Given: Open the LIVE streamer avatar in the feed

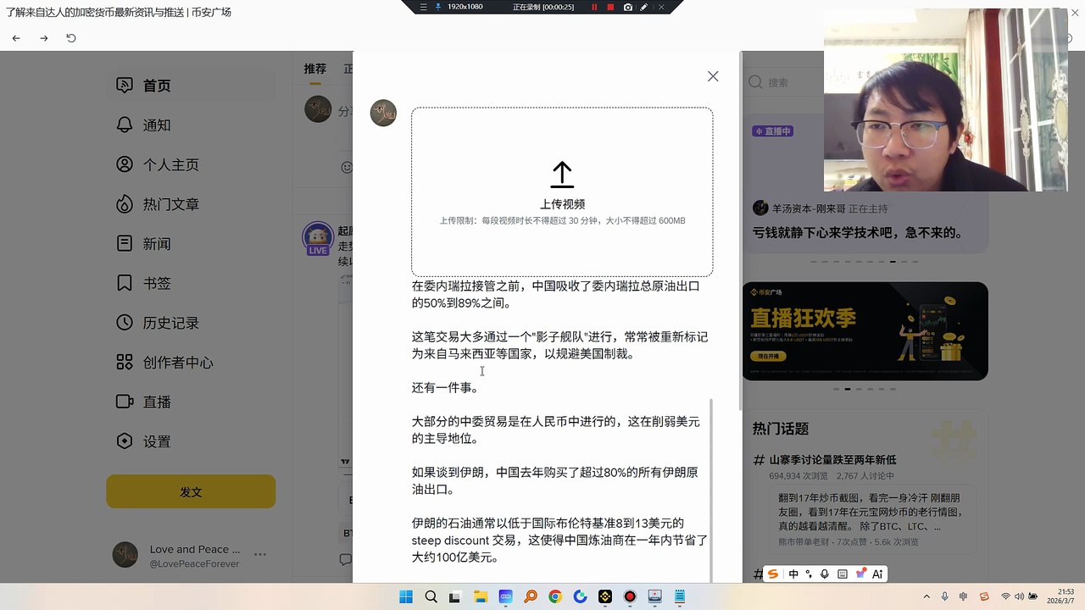Looking at the screenshot, I should 318,237.
